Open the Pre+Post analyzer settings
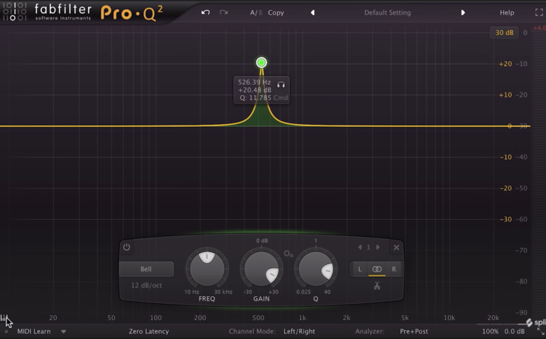Screen dimensions: 546x339 pos(414,331)
